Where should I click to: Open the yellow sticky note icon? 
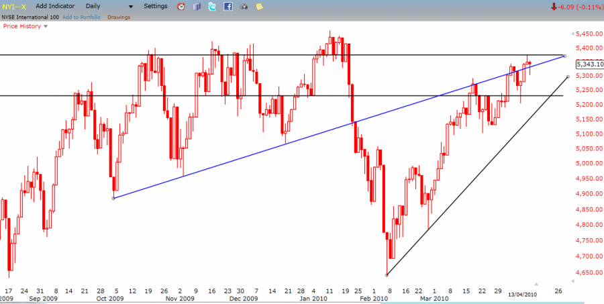pos(259,7)
